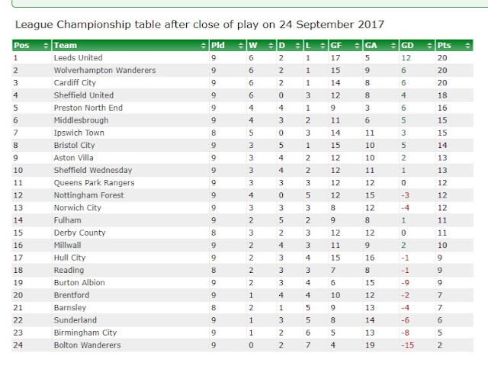The width and height of the screenshot is (488, 366).
Task: Click the D column sort icon
Action: point(298,46)
